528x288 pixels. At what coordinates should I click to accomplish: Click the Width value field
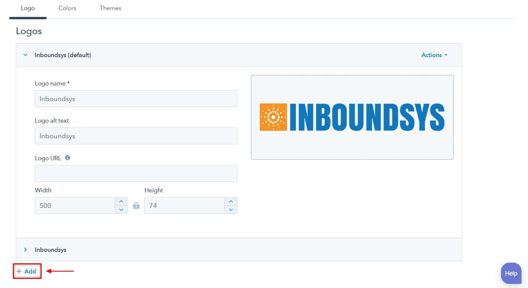click(x=75, y=206)
